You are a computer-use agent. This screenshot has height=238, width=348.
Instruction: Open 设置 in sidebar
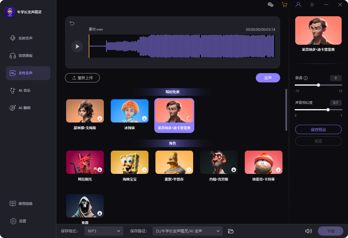click(x=28, y=221)
